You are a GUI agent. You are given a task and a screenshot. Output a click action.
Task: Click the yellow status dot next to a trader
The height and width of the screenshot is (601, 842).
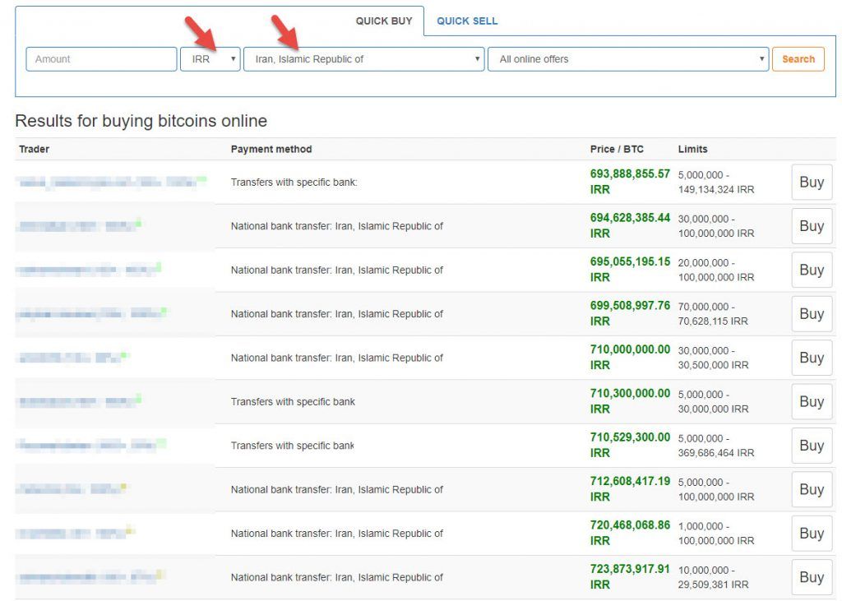click(124, 486)
